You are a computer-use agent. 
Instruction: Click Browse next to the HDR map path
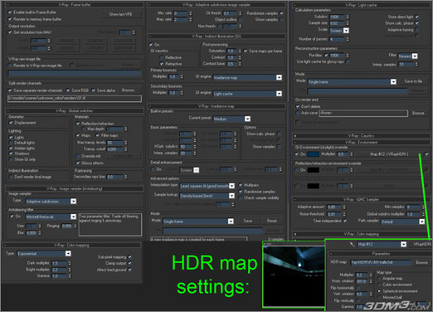[x=421, y=262]
